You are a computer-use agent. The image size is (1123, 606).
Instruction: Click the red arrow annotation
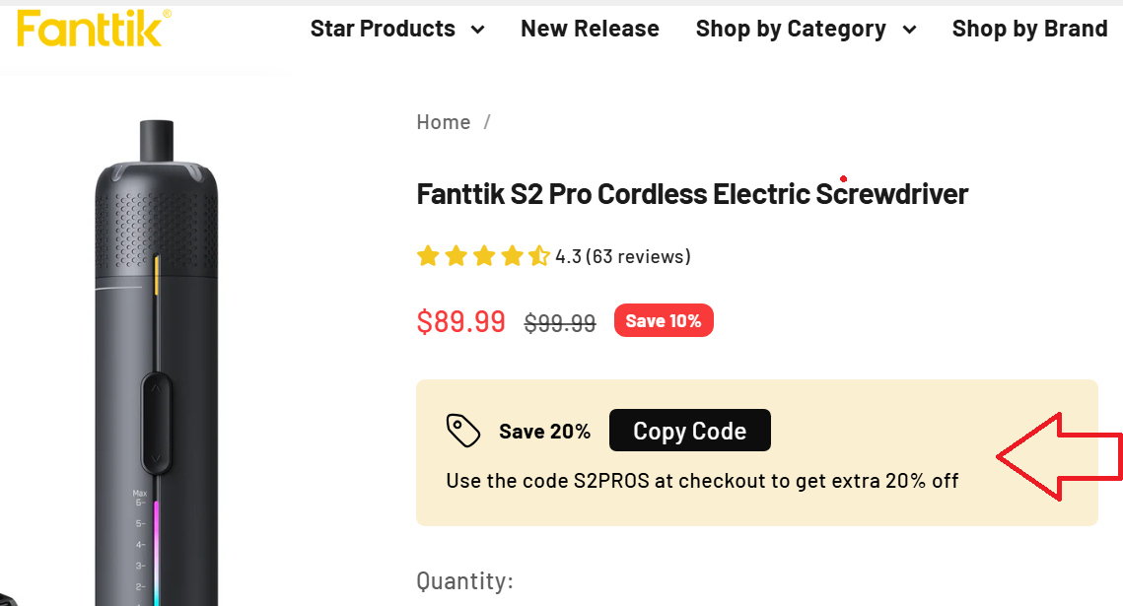coord(1059,456)
